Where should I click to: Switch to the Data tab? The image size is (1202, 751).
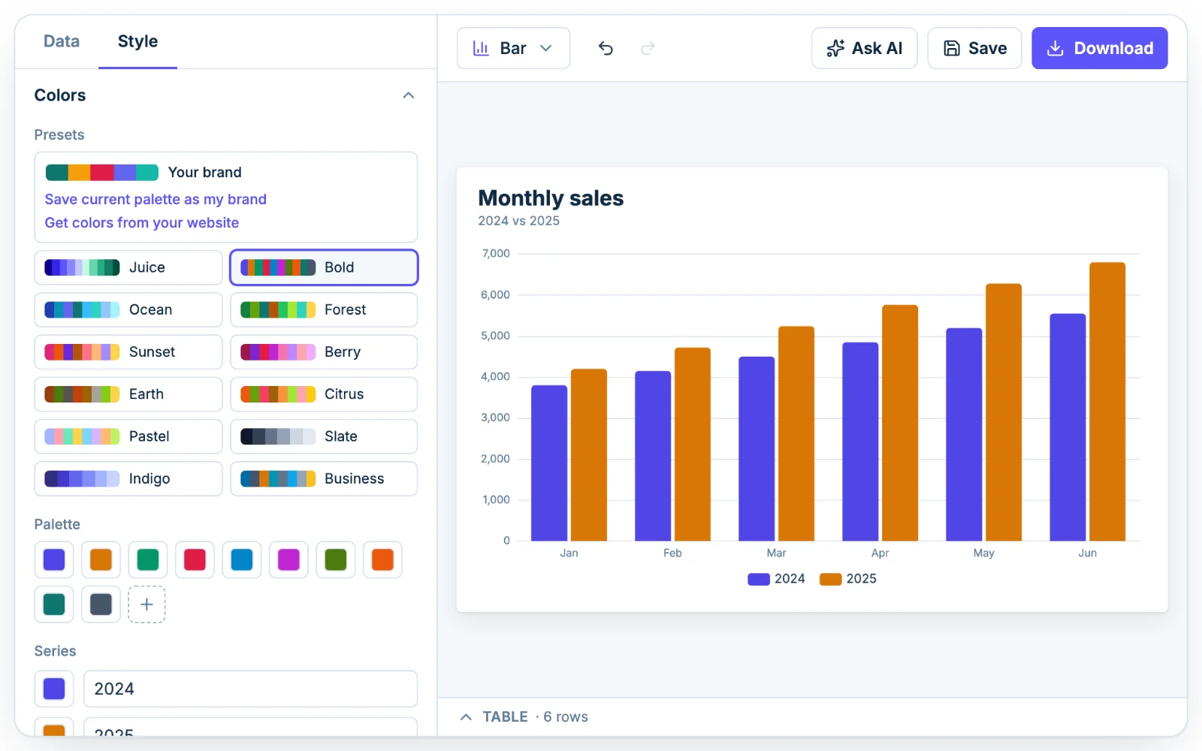(x=62, y=41)
